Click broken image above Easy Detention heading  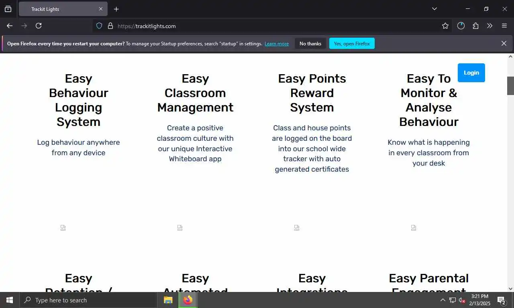(63, 228)
